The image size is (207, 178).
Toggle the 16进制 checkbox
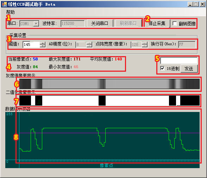162,69
